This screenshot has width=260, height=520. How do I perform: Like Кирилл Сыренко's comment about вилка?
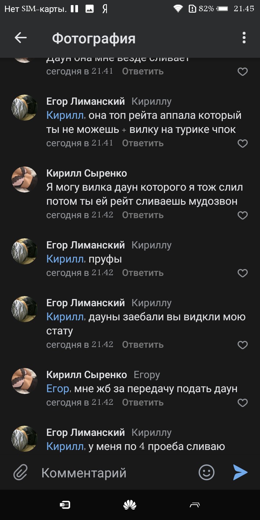(243, 215)
